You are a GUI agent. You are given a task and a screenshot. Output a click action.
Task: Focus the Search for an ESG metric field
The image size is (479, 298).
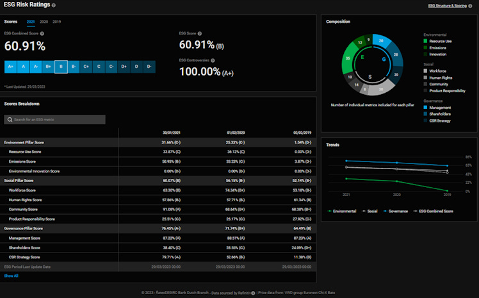(x=54, y=119)
